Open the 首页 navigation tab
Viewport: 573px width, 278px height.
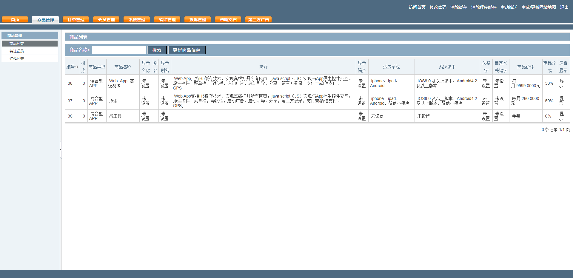[x=15, y=20]
